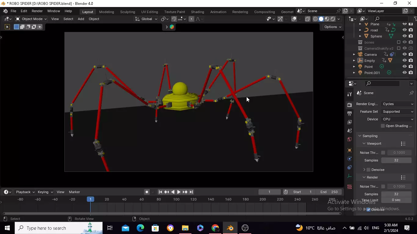Open the Output properties tab
Viewport: 417px width, 234px height.
tap(350, 113)
